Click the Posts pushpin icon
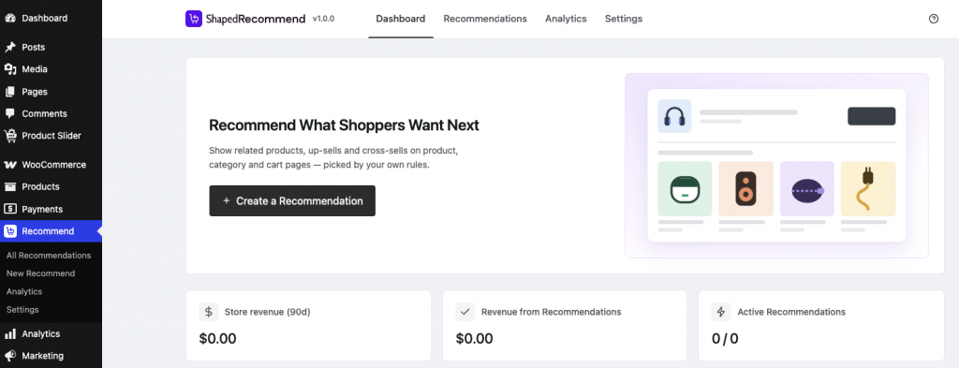This screenshot has width=959, height=368. coord(9,47)
